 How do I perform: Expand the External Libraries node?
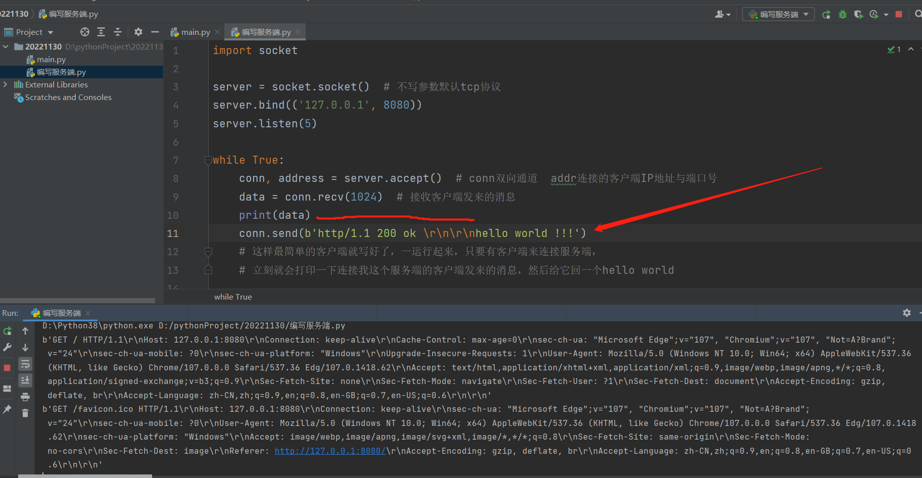(6, 84)
